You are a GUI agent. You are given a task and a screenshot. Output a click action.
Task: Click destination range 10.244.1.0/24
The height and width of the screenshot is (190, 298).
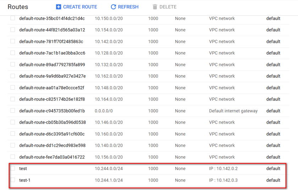tap(109, 180)
